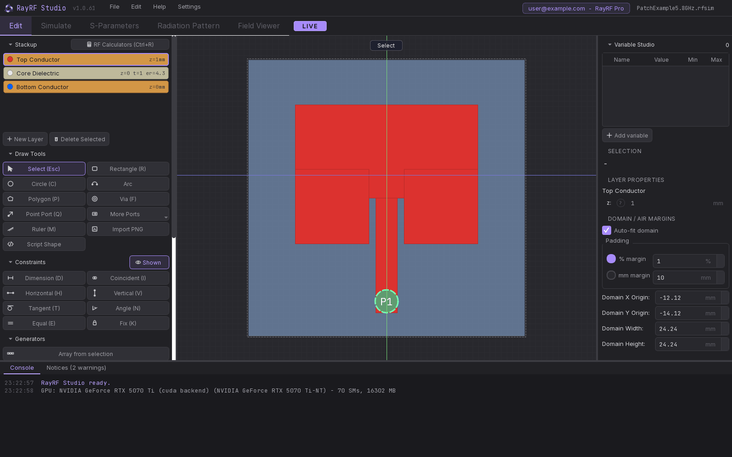This screenshot has width=732, height=457.
Task: Choose the Rectangle (R) draw tool
Action: click(128, 169)
